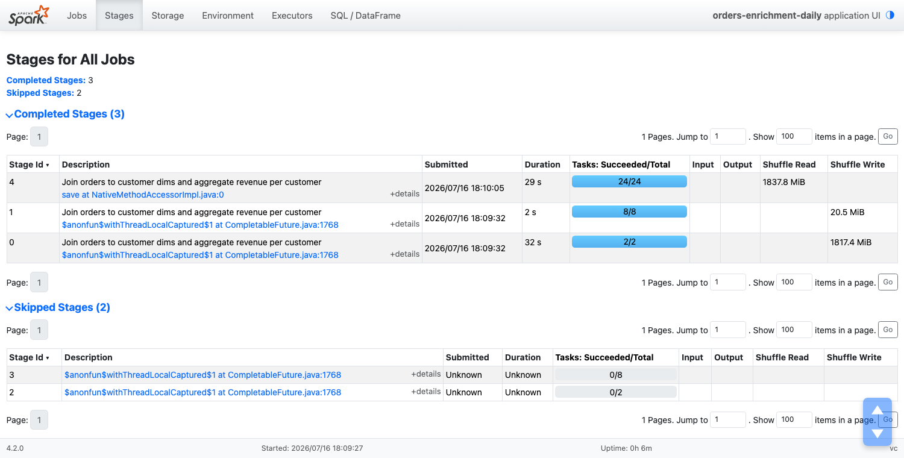Select the 20.5 MiB shuffle write value

click(847, 212)
